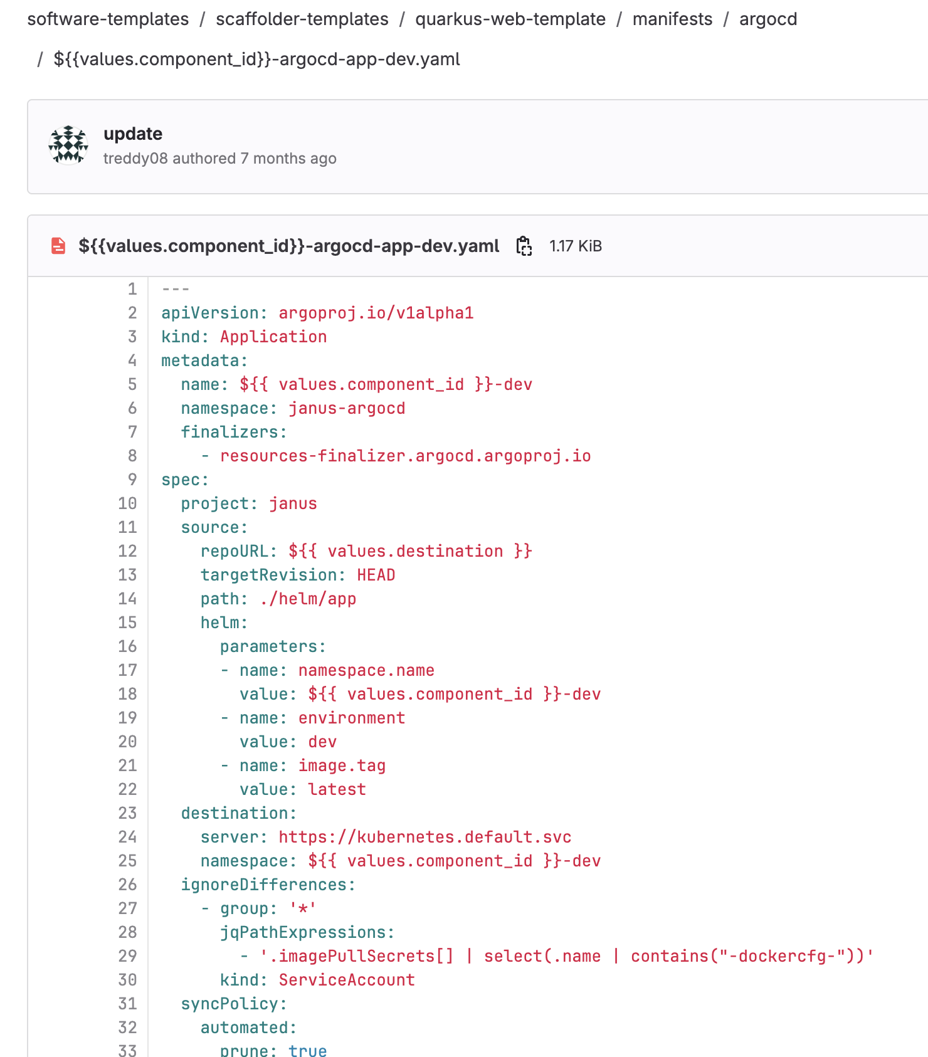The height and width of the screenshot is (1057, 928).
Task: Click the 'latest' image tag value
Action: point(337,789)
